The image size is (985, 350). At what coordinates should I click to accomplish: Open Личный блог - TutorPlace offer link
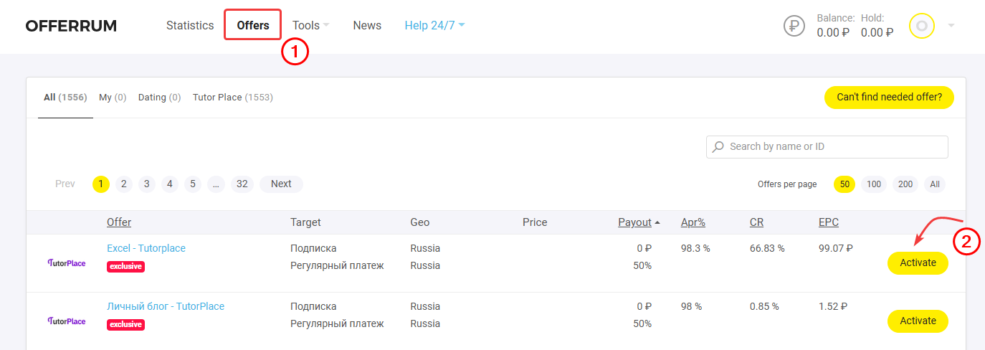166,306
